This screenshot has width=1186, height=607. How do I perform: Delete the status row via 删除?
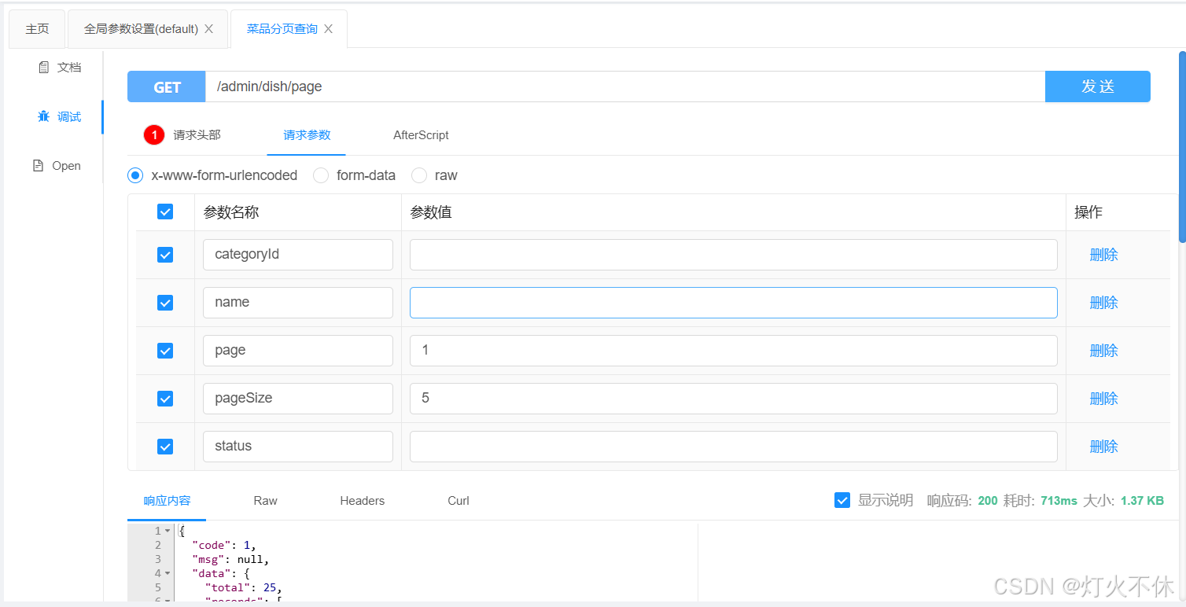pyautogui.click(x=1103, y=447)
